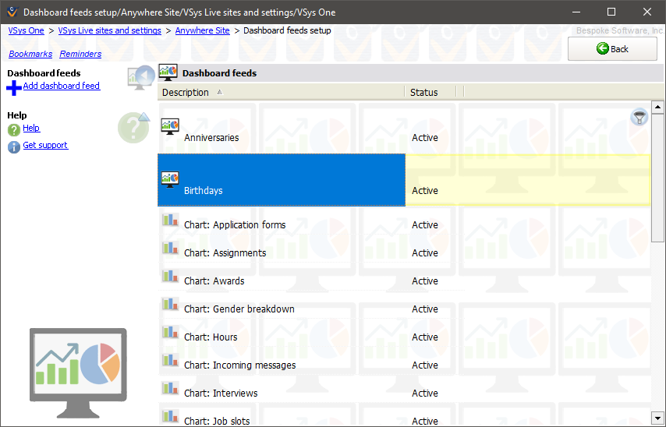The height and width of the screenshot is (427, 666).
Task: Click the filter funnel icon
Action: click(639, 118)
